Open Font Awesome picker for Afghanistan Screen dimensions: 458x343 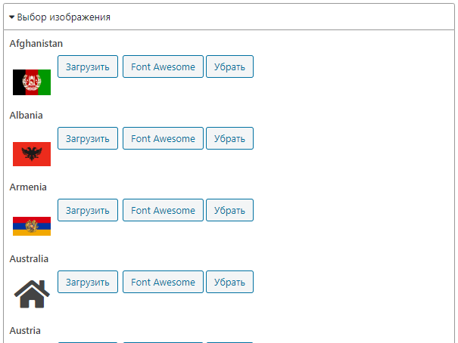coord(163,66)
